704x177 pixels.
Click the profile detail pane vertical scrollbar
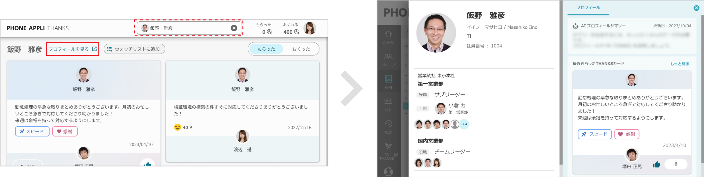pos(561,82)
